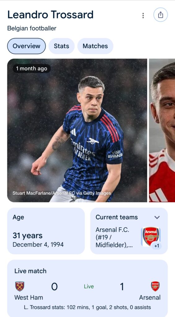
Task: Tap the West Ham club crest
Action: point(20,286)
